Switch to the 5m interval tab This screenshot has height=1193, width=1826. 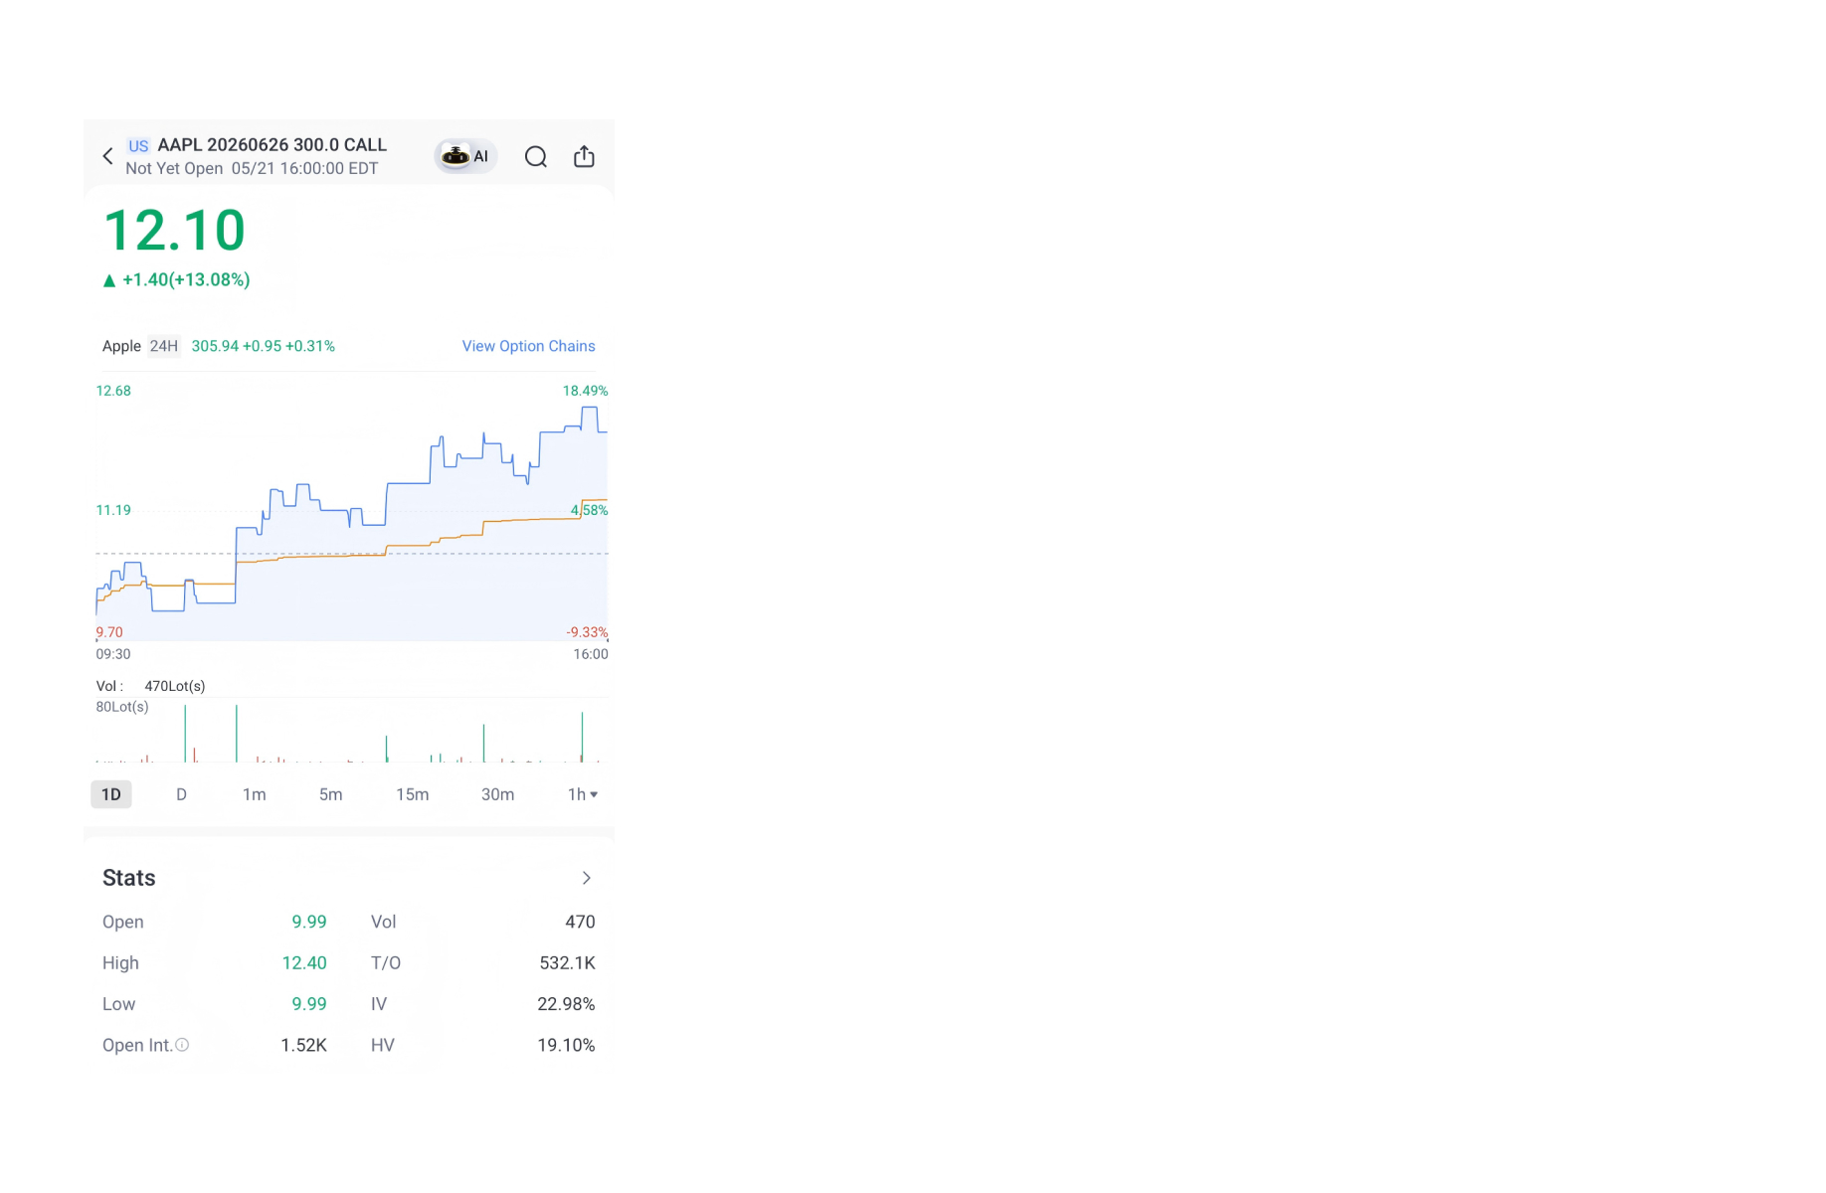331,794
